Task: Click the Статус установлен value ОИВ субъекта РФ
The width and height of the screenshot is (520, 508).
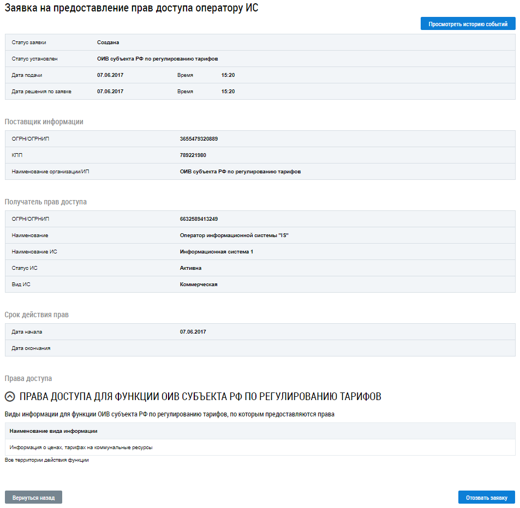Action: pos(157,59)
